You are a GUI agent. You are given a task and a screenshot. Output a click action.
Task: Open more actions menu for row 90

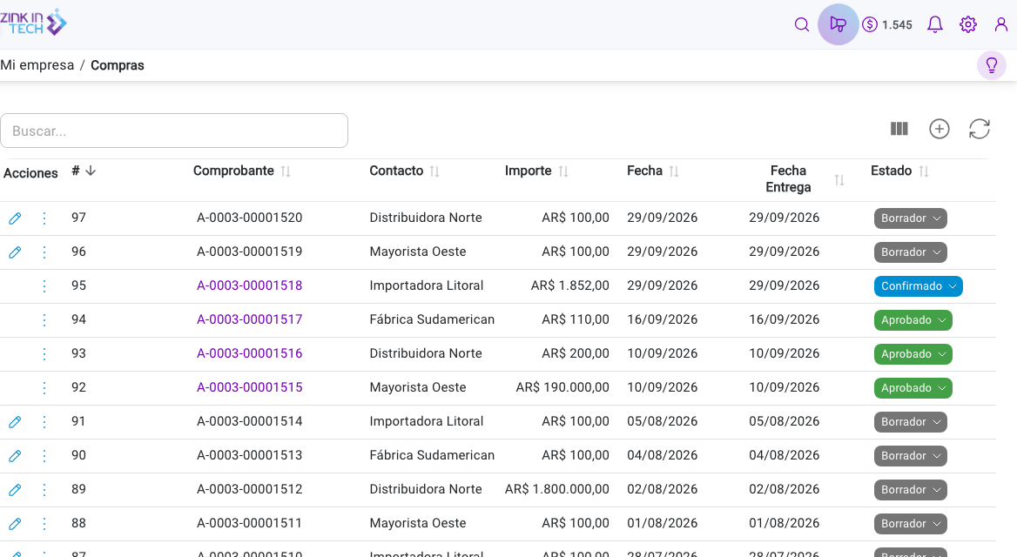coord(44,456)
